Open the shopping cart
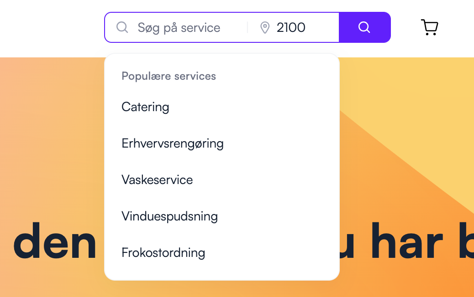Viewport: 474px width, 297px height. click(429, 27)
